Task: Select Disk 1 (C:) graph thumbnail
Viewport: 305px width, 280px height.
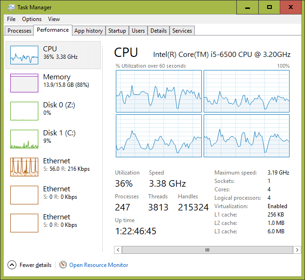Action: pos(24,139)
